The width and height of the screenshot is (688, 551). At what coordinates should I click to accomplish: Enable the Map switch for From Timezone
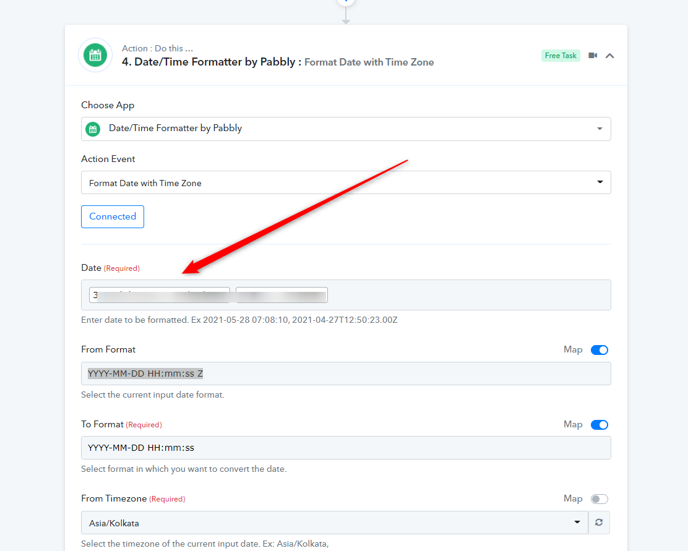pyautogui.click(x=599, y=499)
